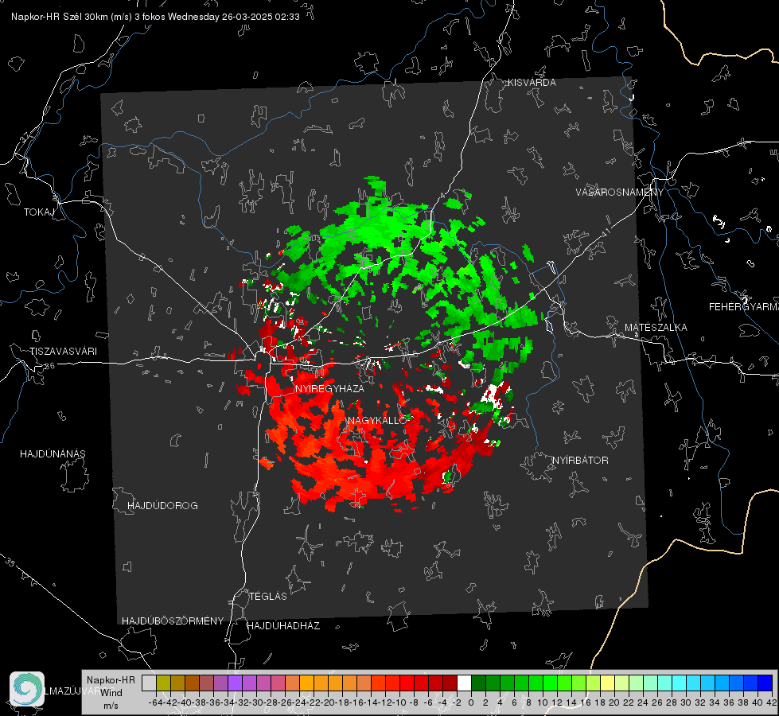Pick the orange swatch between -24 and -22
Viewport: 779px width, 716px height.
tap(306, 683)
